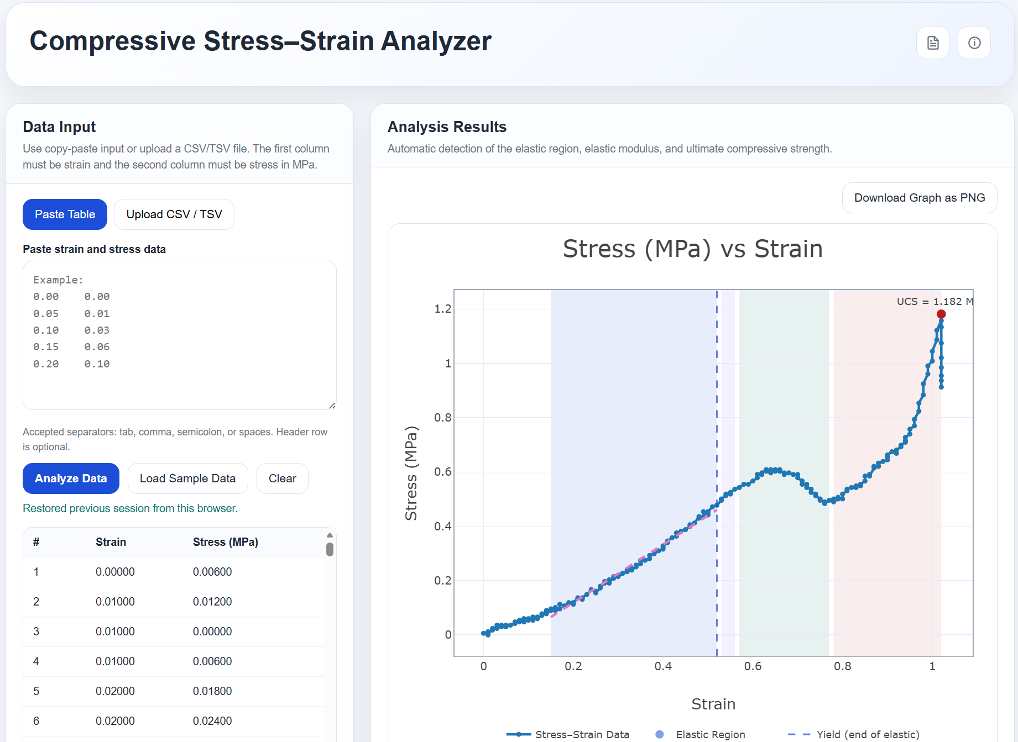The height and width of the screenshot is (742, 1018).
Task: Clear the entered data
Action: pos(282,478)
